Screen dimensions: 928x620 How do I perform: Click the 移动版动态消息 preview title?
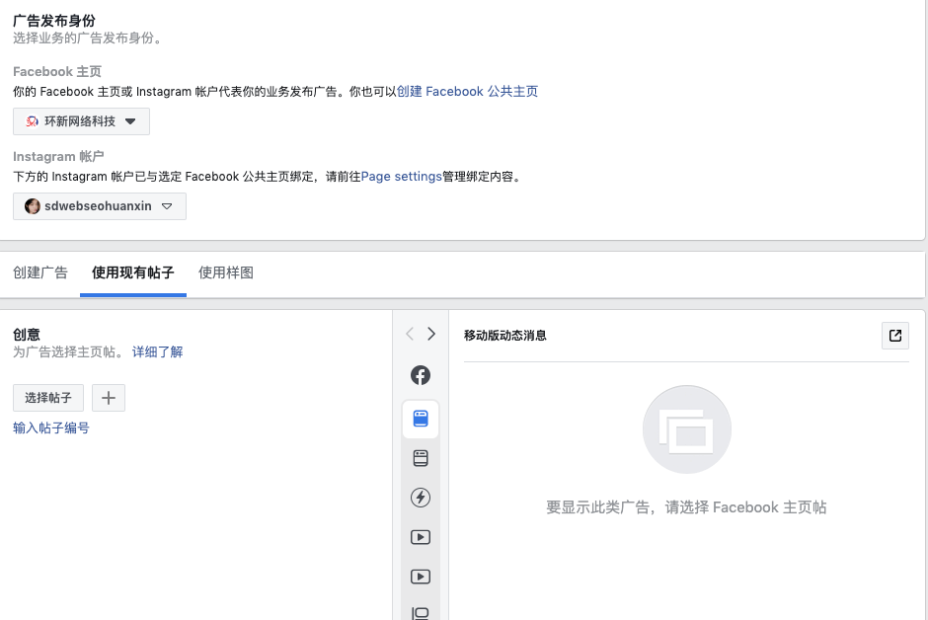[x=505, y=336]
